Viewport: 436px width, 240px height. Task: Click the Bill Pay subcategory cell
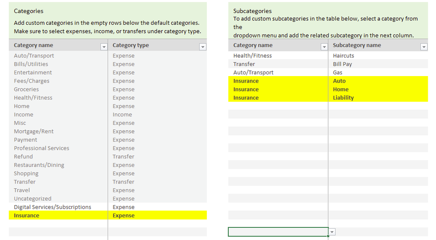(378, 64)
